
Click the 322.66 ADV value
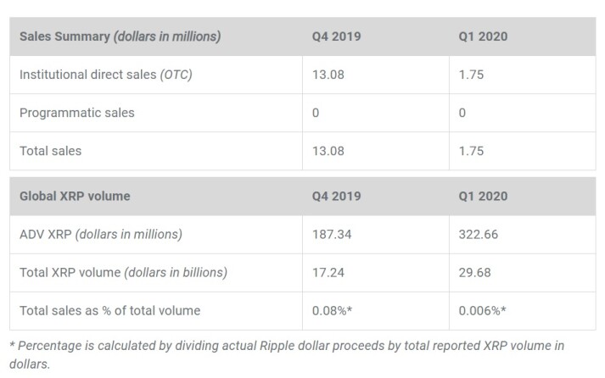pos(478,234)
